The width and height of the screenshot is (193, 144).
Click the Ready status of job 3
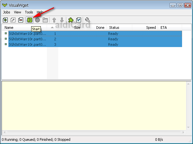tap(113, 44)
